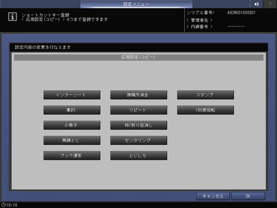Choose the 集約 option

coord(72,110)
